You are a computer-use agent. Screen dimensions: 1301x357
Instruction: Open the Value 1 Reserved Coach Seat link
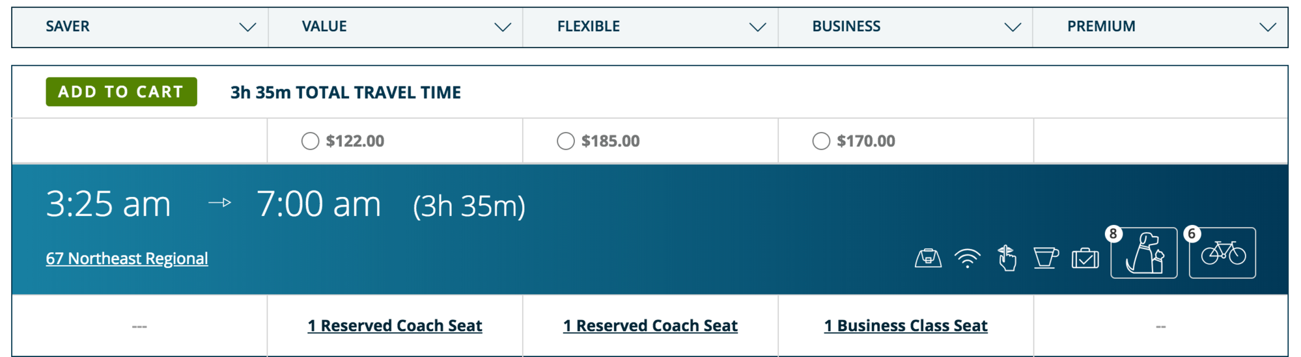[395, 325]
